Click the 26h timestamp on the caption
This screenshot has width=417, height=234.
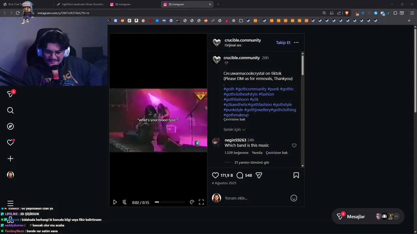tap(265, 58)
